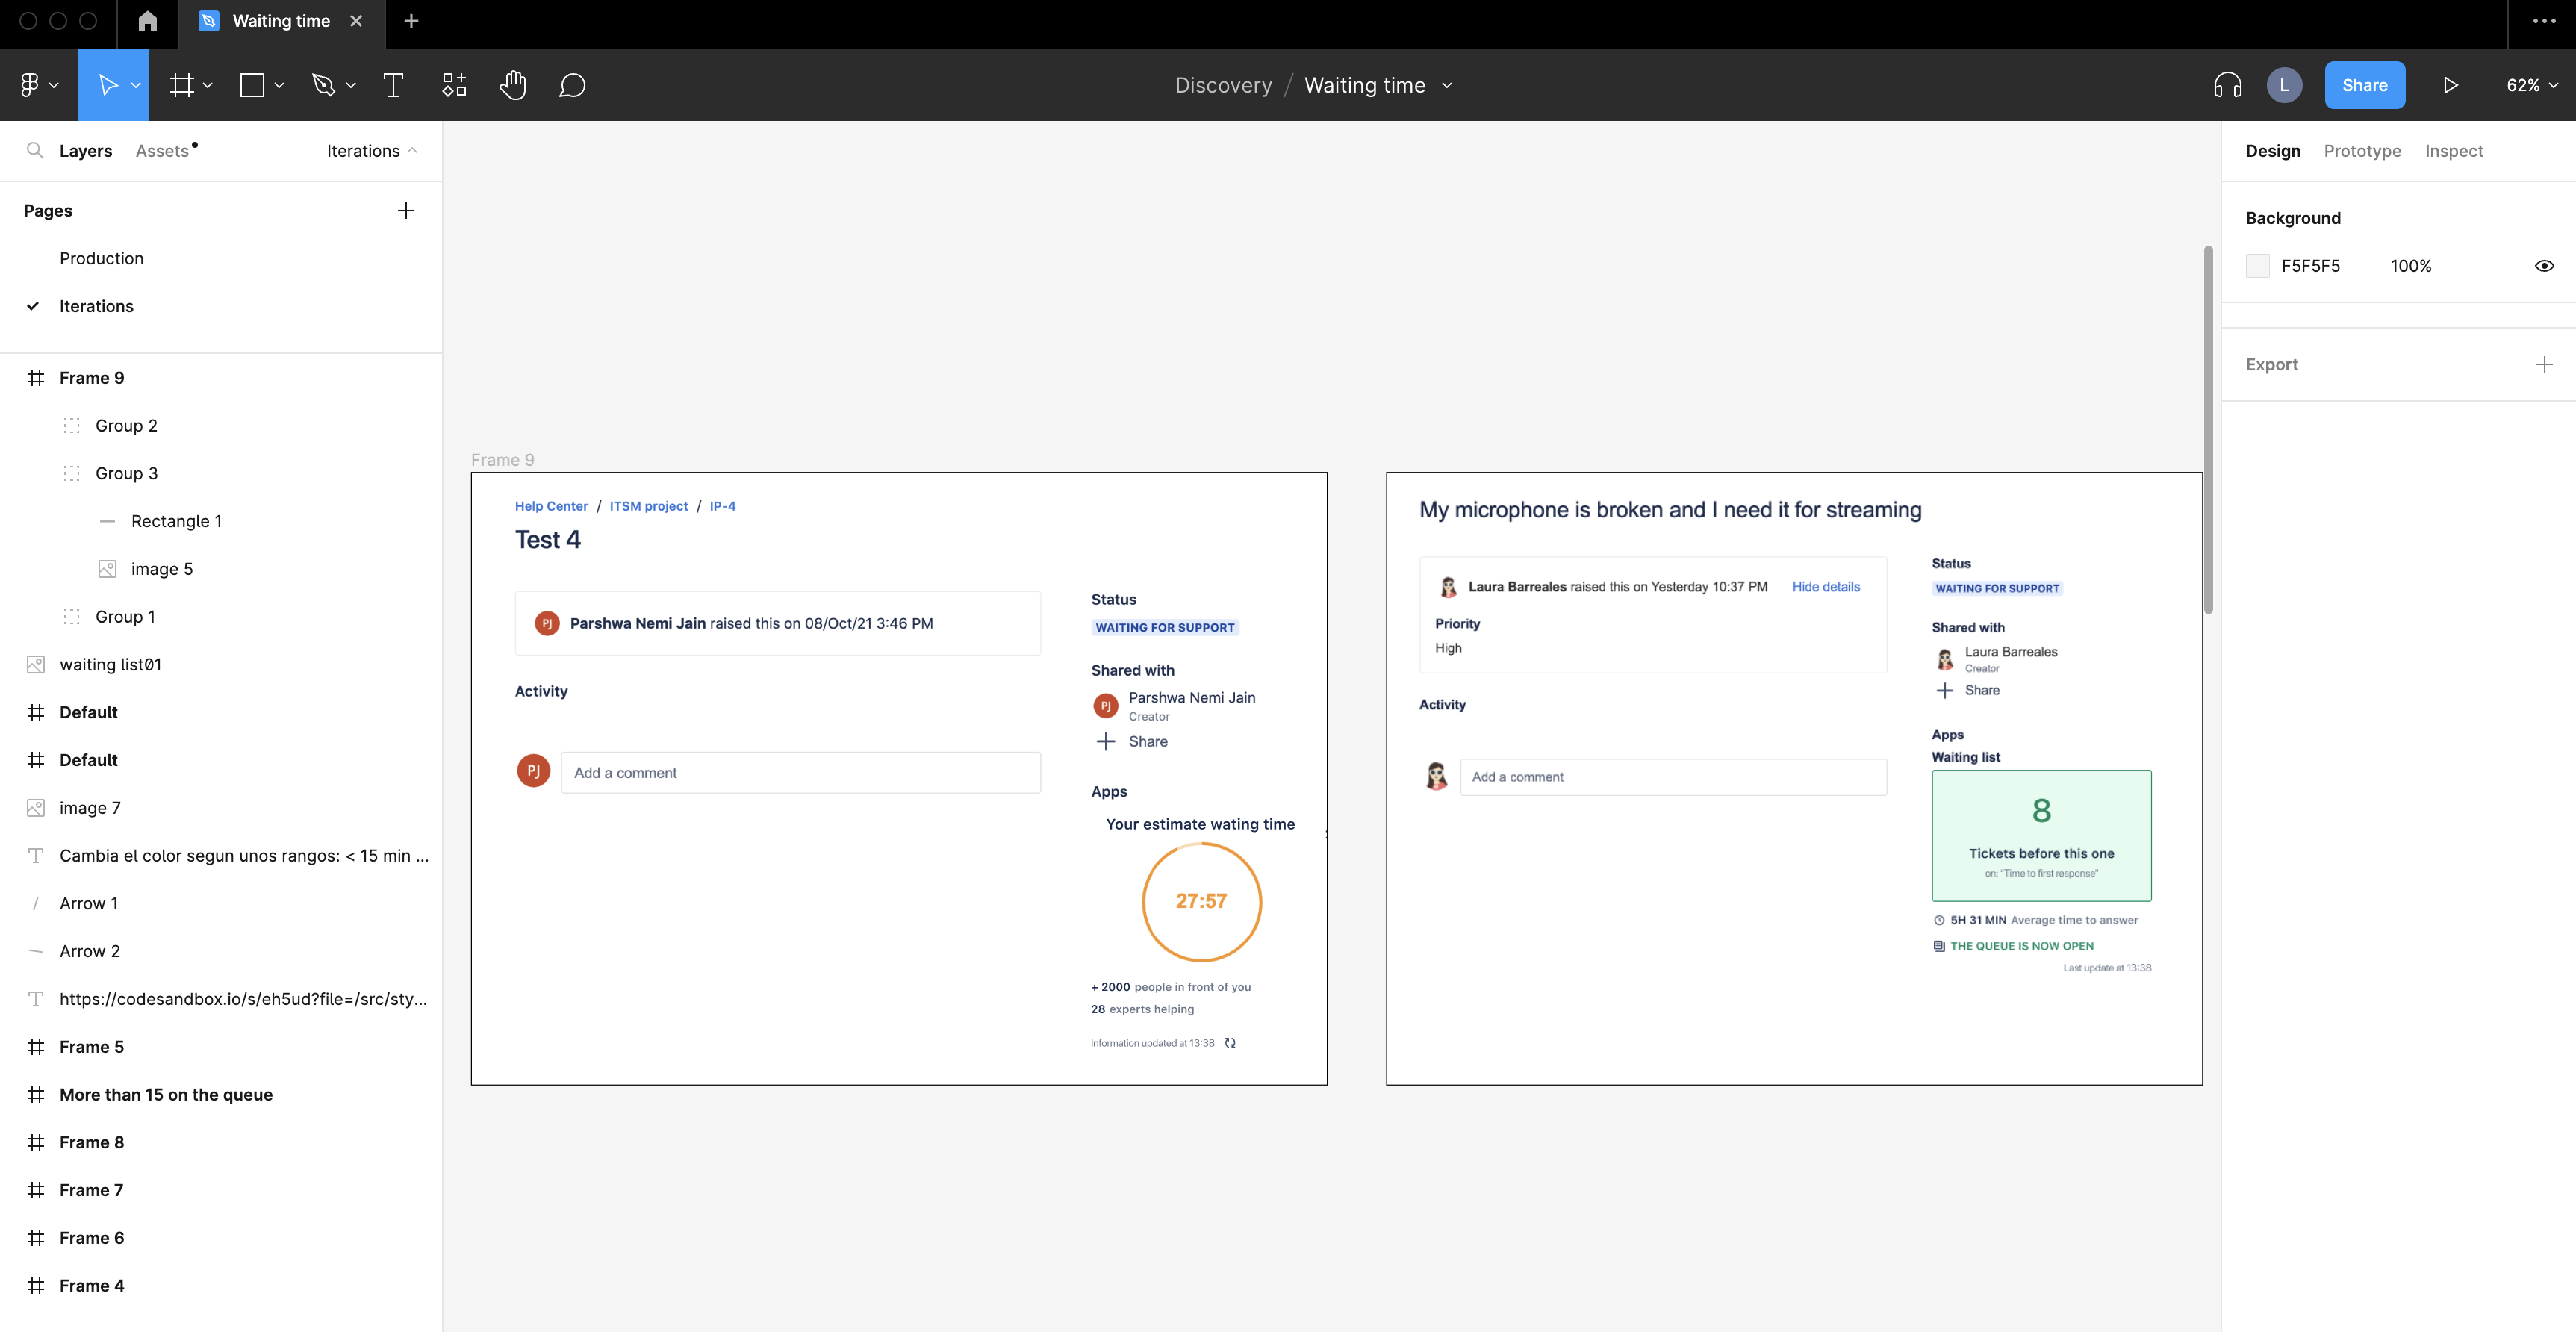Add a new page with plus icon

pos(406,210)
